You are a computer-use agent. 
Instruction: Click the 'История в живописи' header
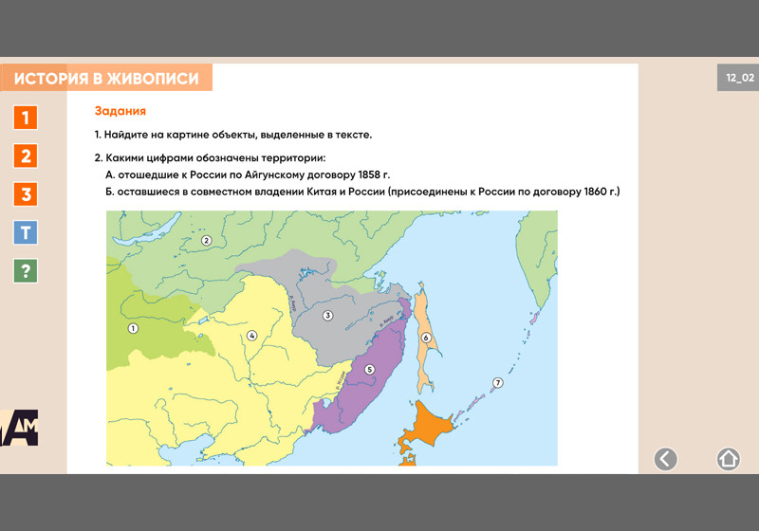coord(106,79)
